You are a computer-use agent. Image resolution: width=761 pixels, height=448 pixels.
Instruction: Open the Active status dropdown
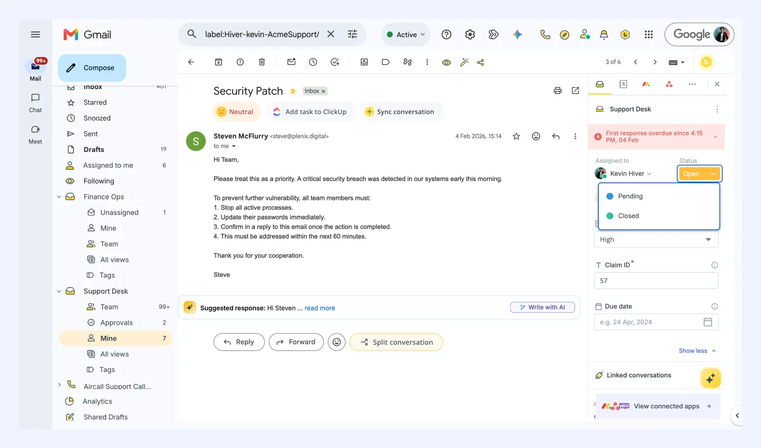coord(406,34)
